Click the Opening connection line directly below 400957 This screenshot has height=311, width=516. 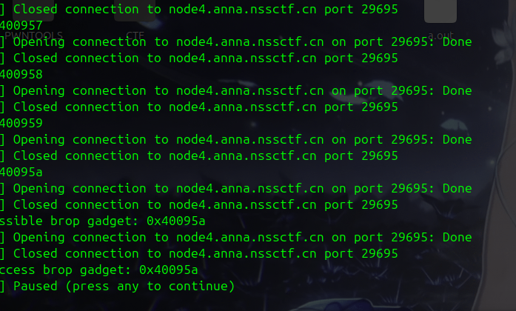tap(237, 41)
